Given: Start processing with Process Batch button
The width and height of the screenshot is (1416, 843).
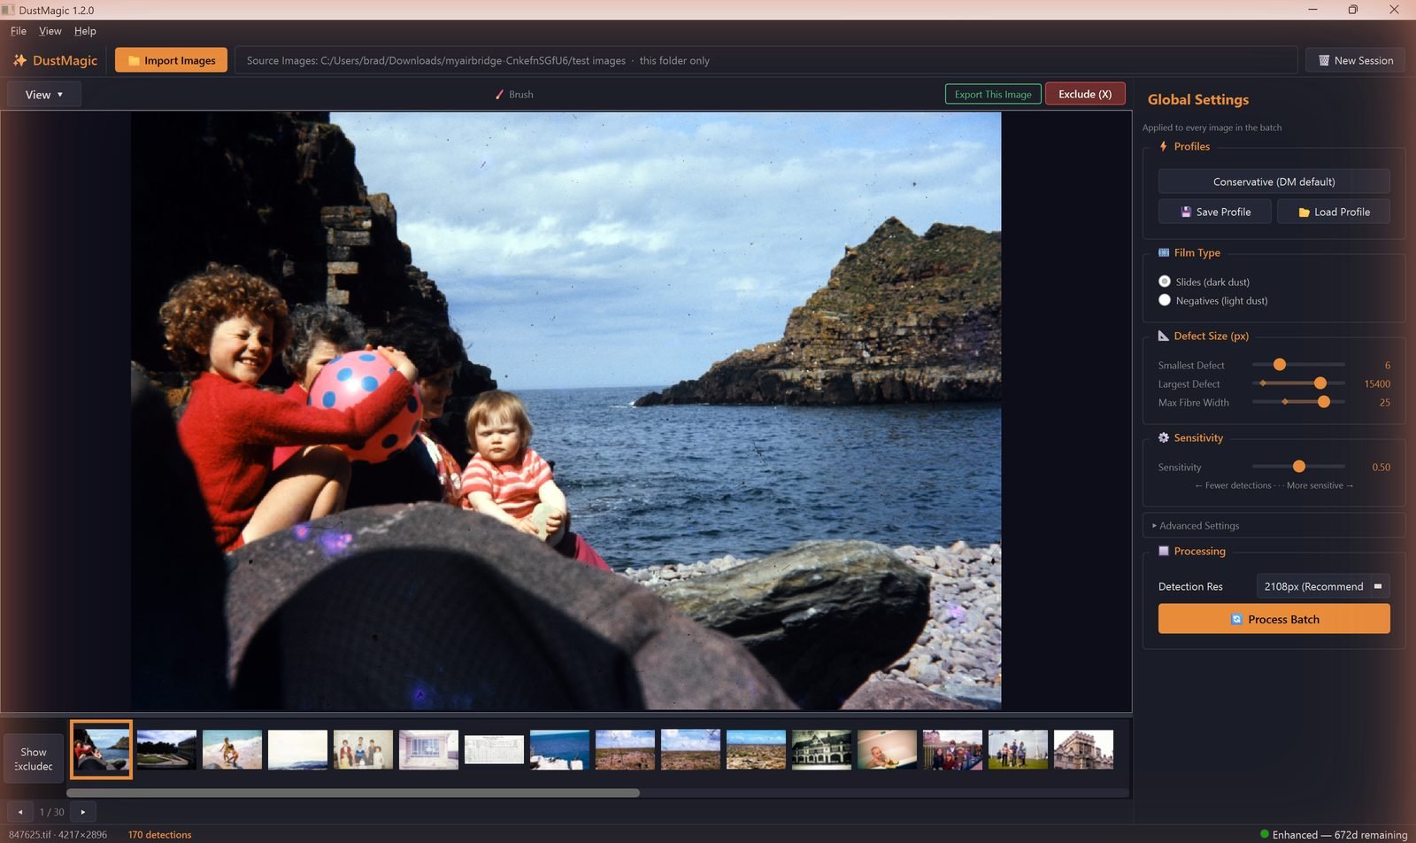Looking at the screenshot, I should point(1274,619).
